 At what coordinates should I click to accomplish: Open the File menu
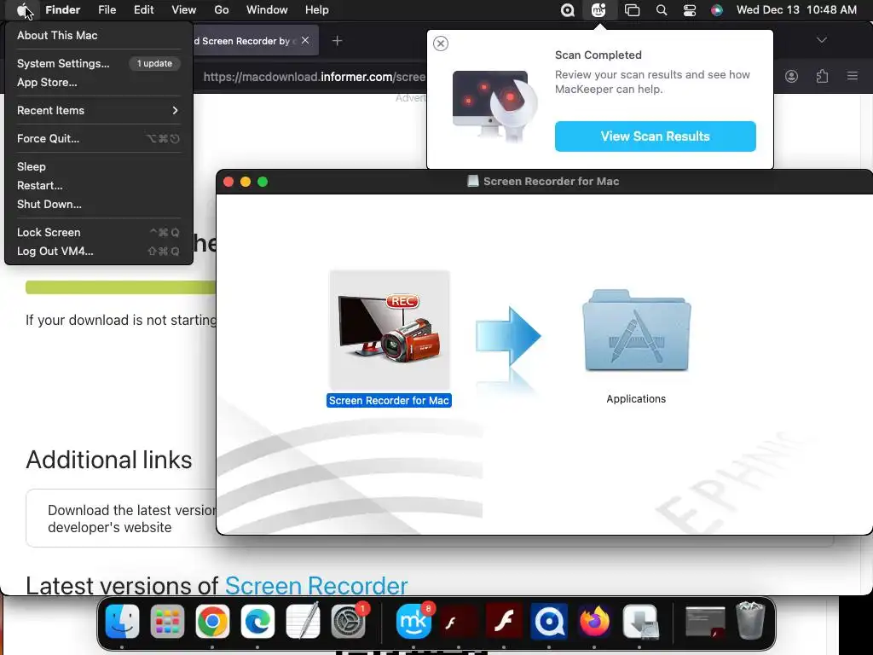(x=107, y=10)
